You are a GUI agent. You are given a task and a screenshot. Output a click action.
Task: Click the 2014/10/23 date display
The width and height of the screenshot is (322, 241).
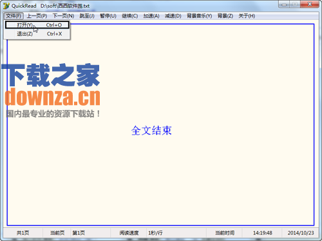point(301,233)
